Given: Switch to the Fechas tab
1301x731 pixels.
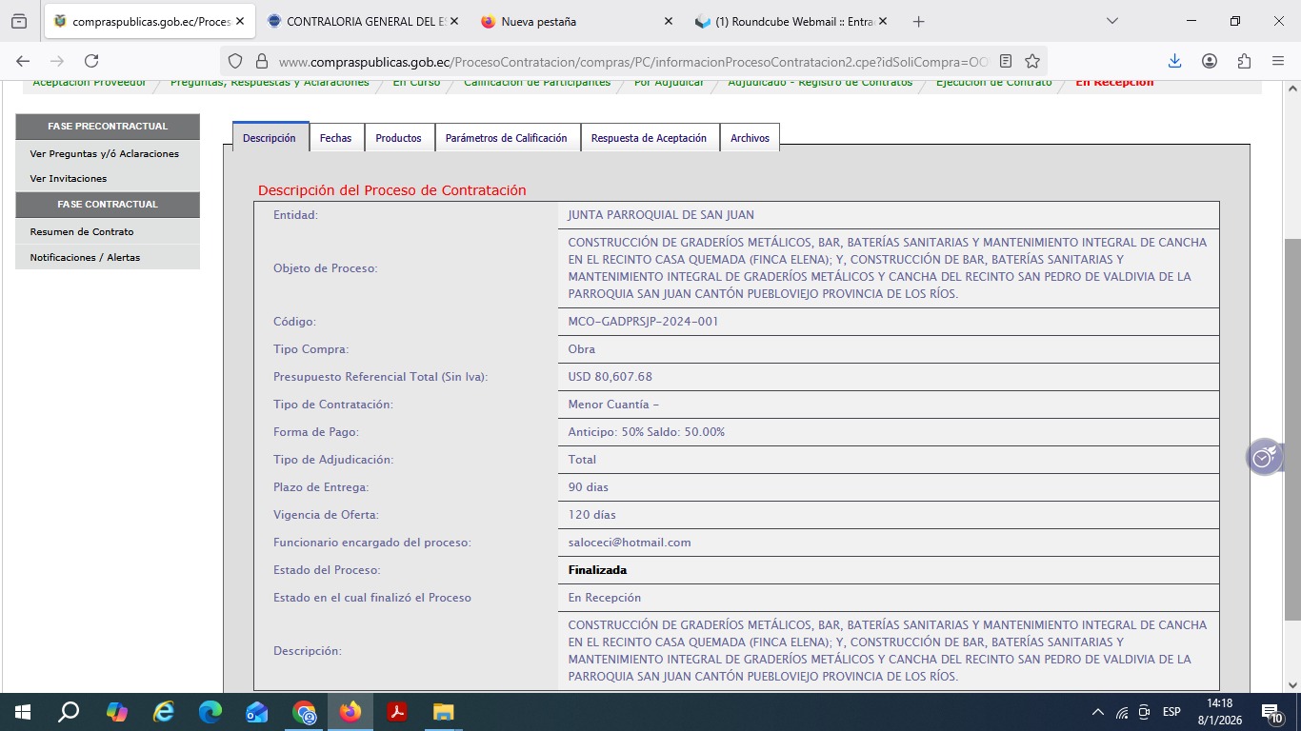Looking at the screenshot, I should tap(335, 138).
